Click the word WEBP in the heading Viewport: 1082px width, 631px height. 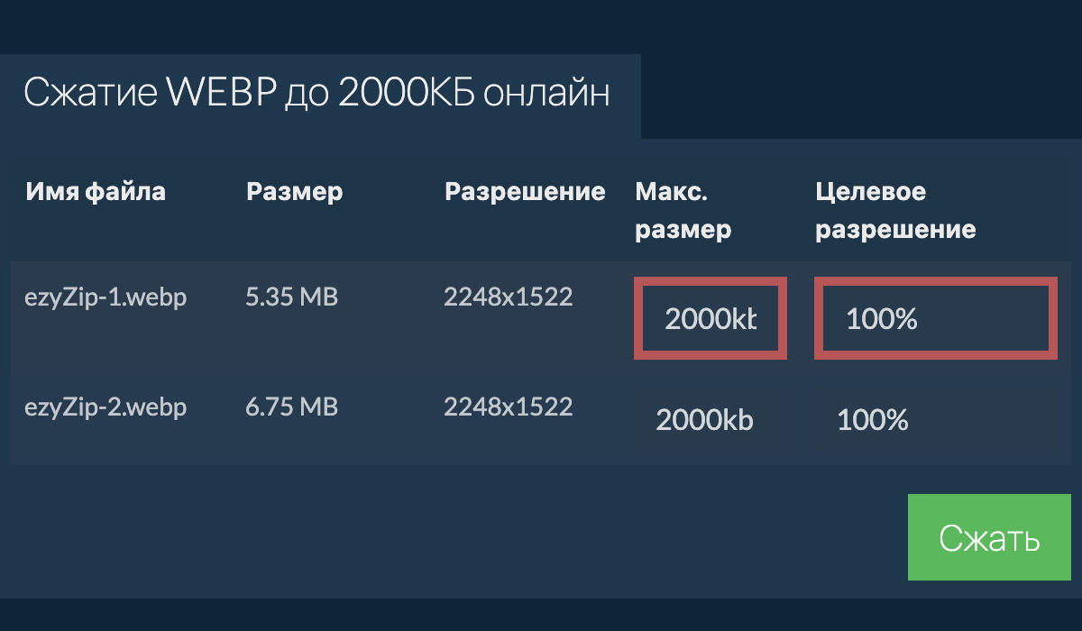(219, 94)
